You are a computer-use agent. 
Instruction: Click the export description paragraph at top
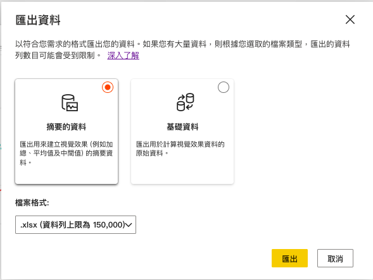(182, 50)
